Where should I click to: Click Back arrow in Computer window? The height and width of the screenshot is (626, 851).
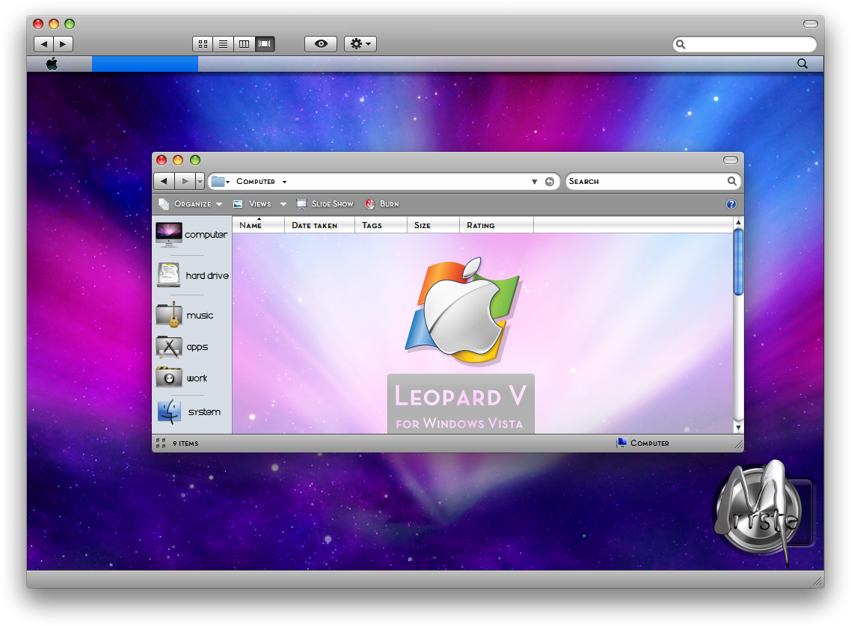point(164,181)
